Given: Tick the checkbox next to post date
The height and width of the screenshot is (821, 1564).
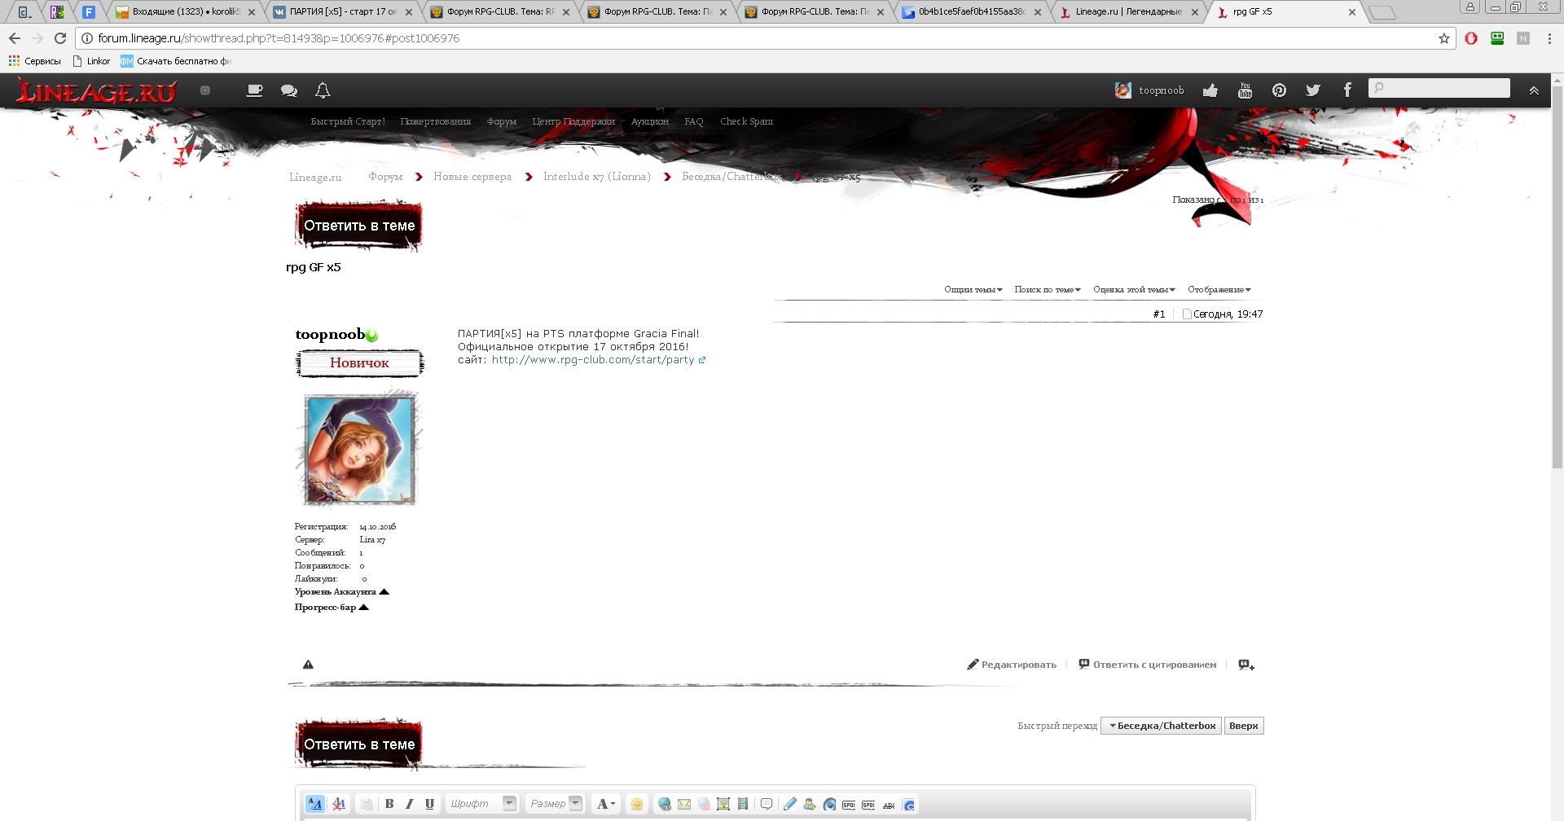Looking at the screenshot, I should pyautogui.click(x=1187, y=314).
